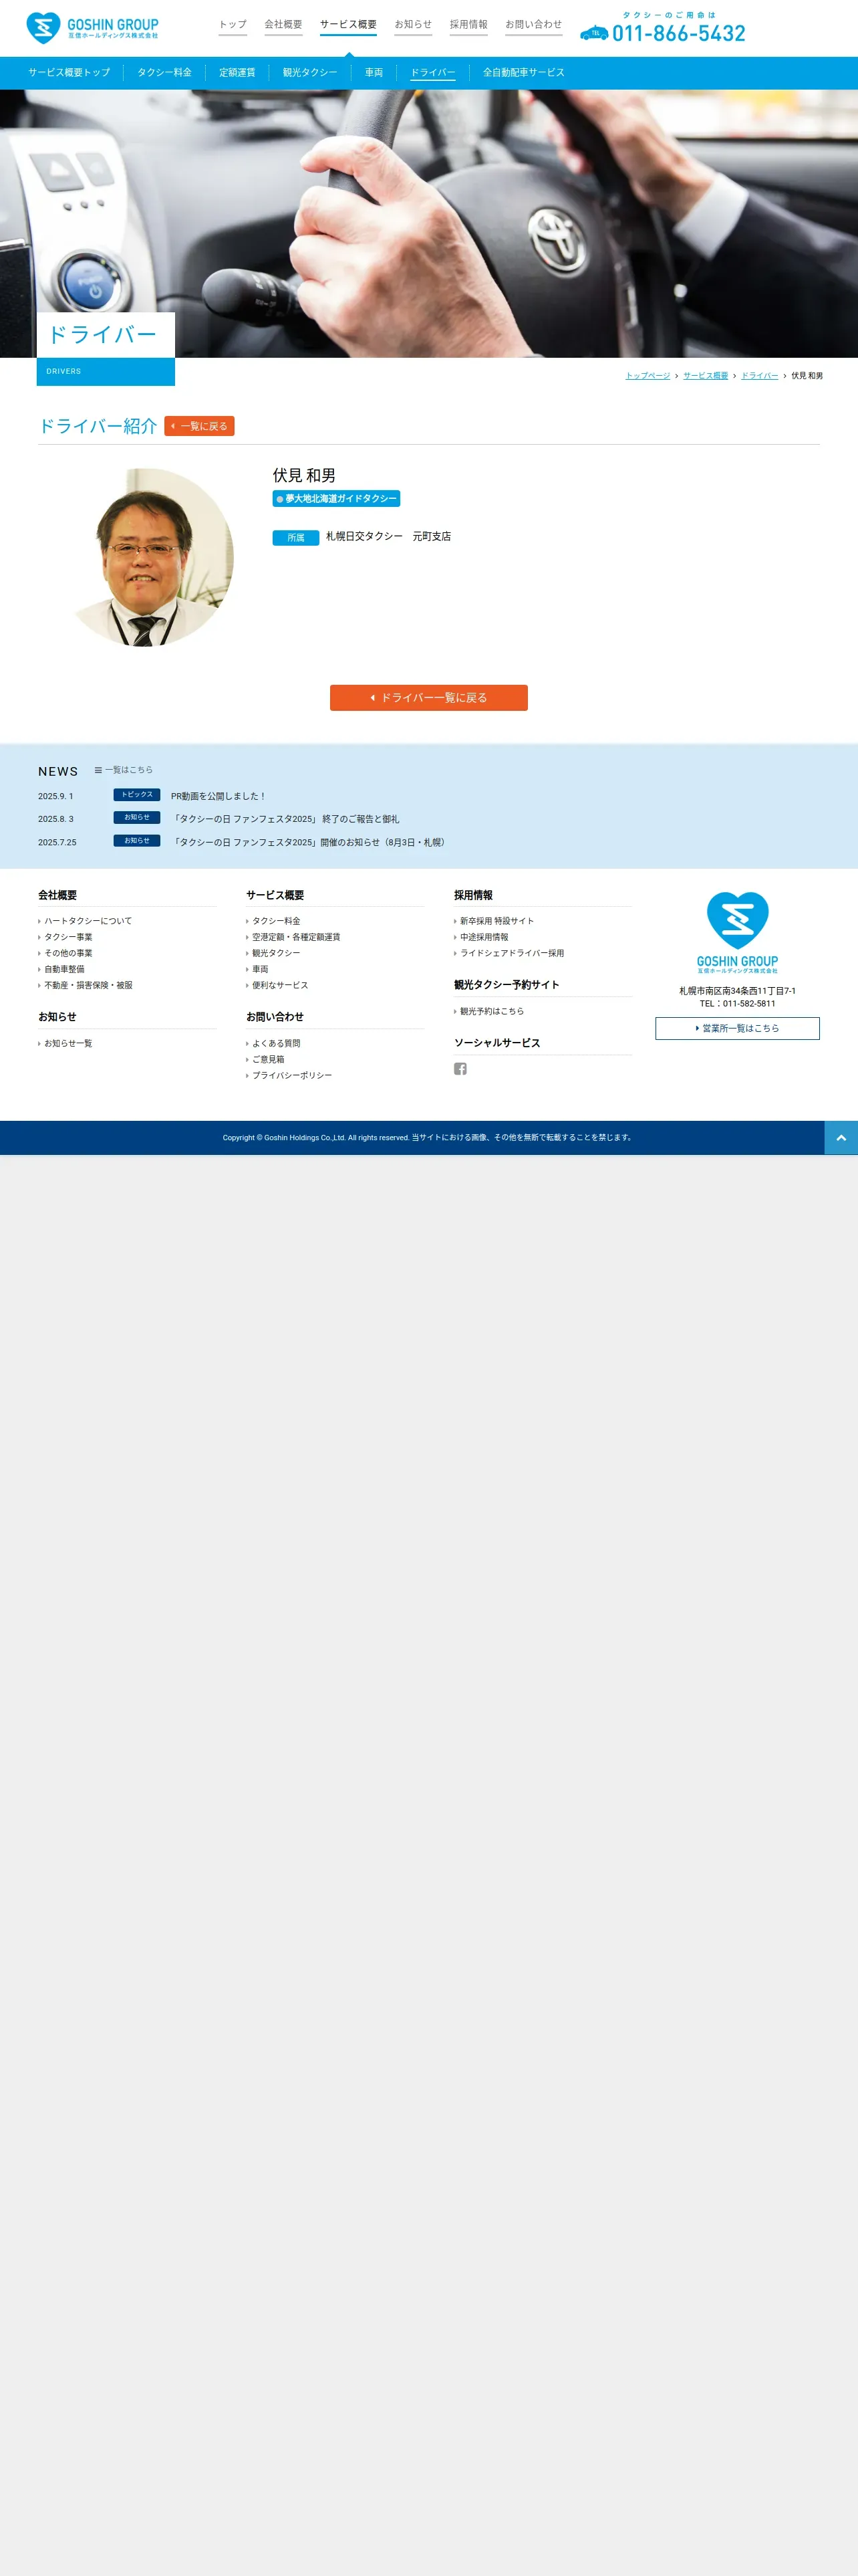Open the プライバシーポリシー footer link
The width and height of the screenshot is (858, 2576).
pyautogui.click(x=291, y=1075)
